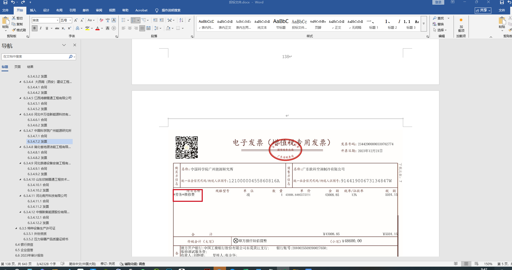Apply paragraph shading color
The image size is (512, 270).
pos(168,28)
